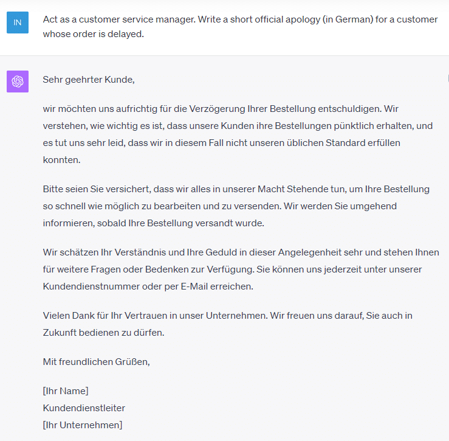Click the "[Ihr Unternehmen]" placeholder
Image resolution: width=449 pixels, height=441 pixels.
[83, 425]
